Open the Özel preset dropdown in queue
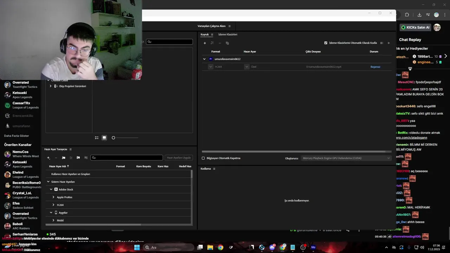The height and width of the screenshot is (253, 450). click(247, 67)
